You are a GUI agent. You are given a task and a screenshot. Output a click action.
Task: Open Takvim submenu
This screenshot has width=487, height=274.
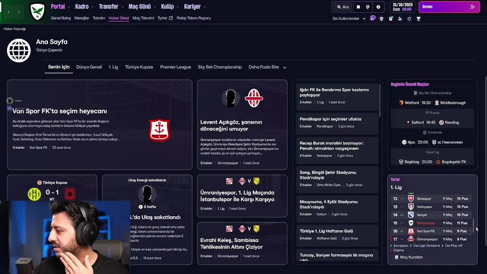point(99,18)
